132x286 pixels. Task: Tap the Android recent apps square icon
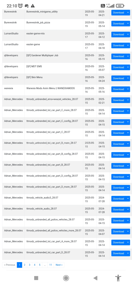pos(36,278)
